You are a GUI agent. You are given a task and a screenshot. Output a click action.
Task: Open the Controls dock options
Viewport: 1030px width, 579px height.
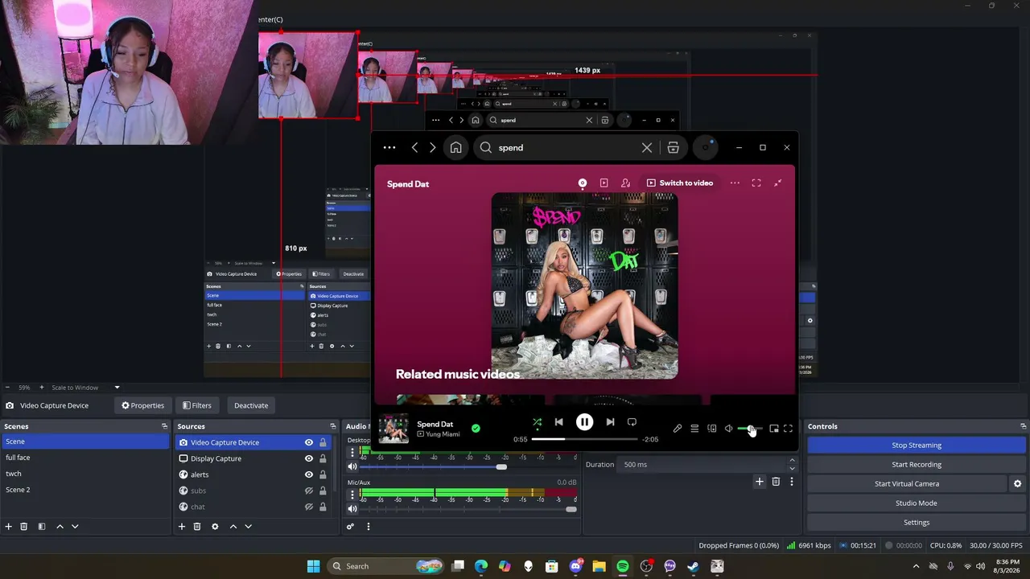pyautogui.click(x=1024, y=426)
